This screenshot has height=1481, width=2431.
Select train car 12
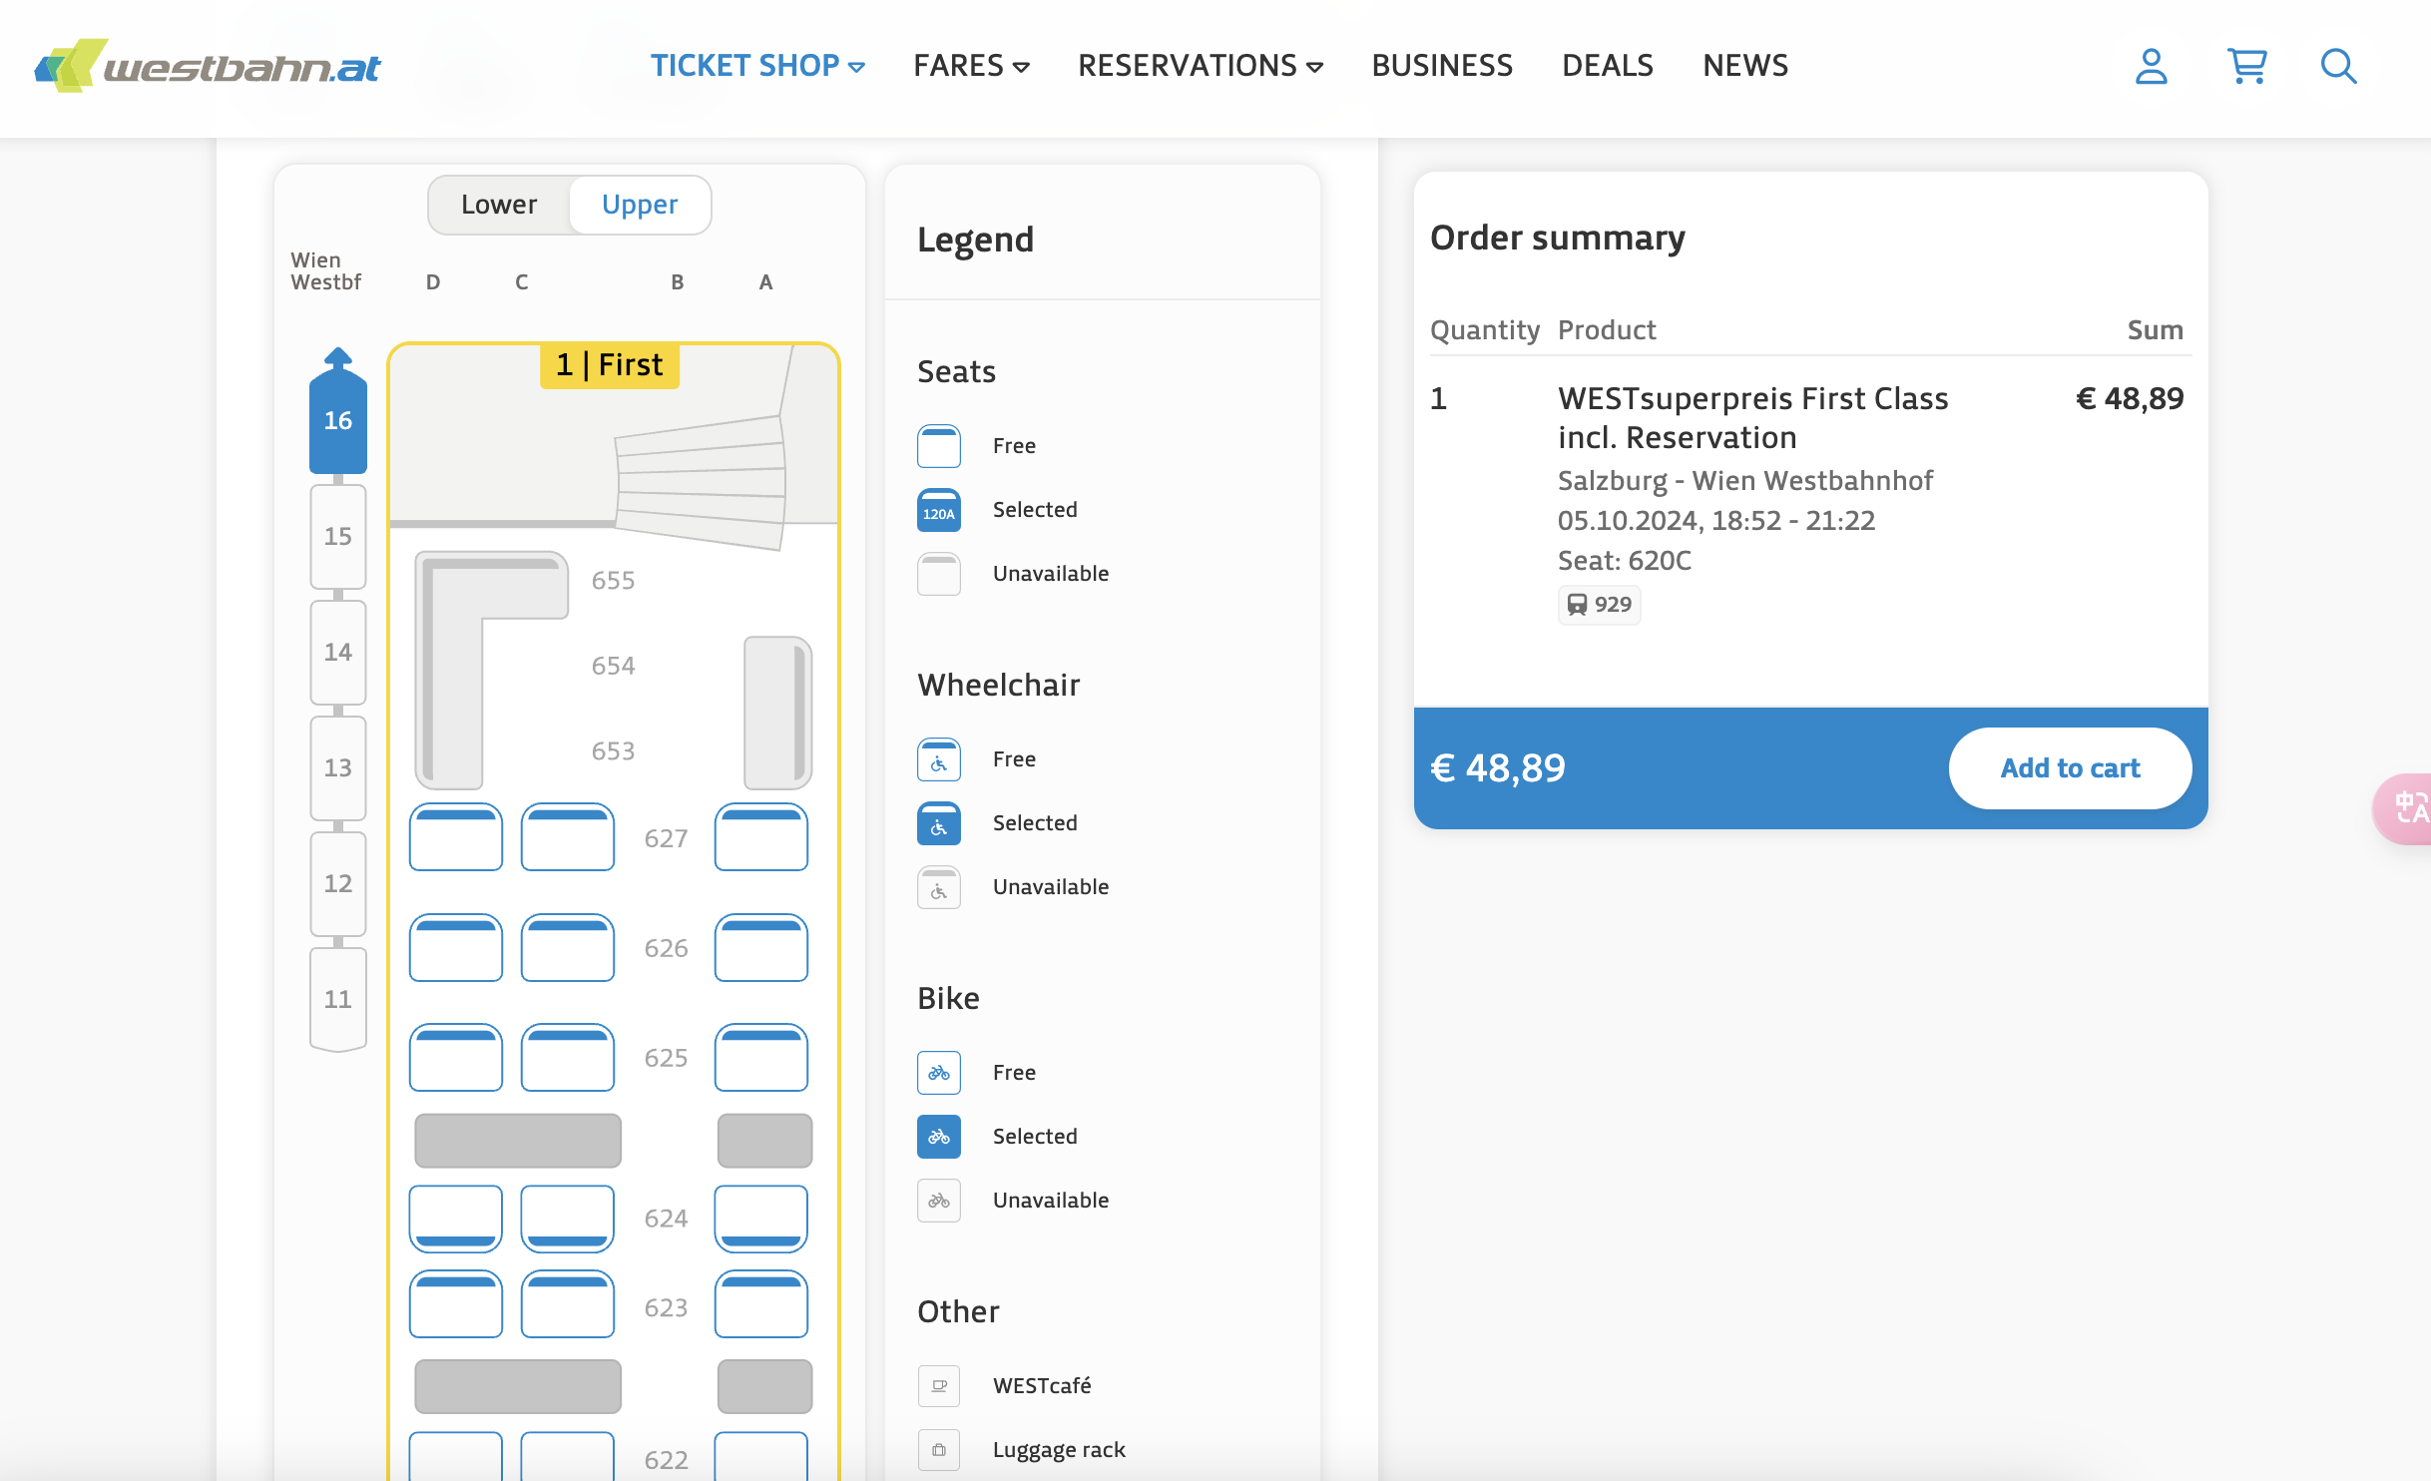(338, 883)
